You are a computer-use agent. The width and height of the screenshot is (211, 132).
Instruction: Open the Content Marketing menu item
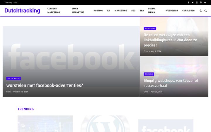tap(54, 11)
